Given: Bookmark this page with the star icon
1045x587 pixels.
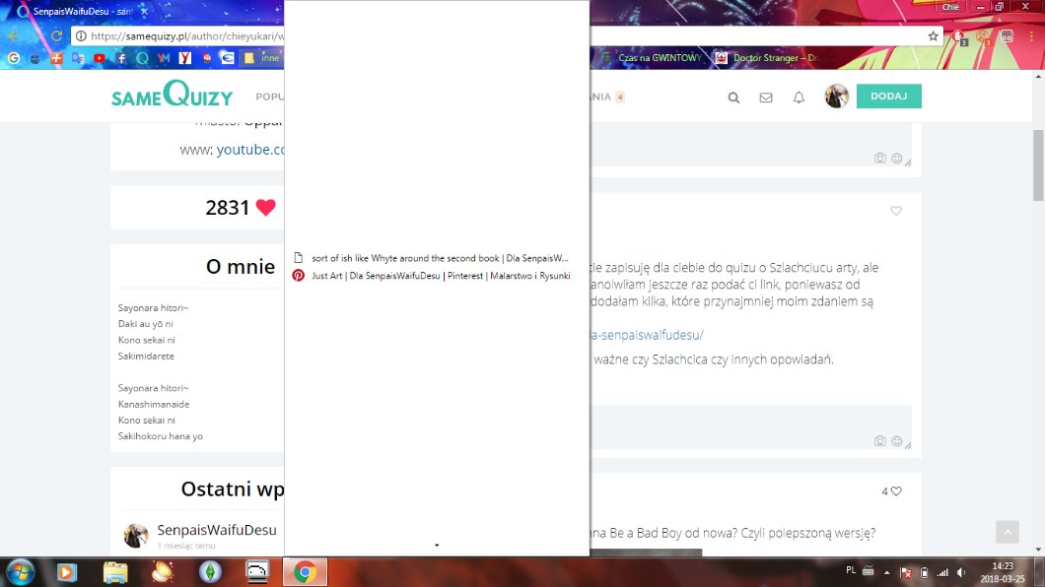Looking at the screenshot, I should coord(933,36).
